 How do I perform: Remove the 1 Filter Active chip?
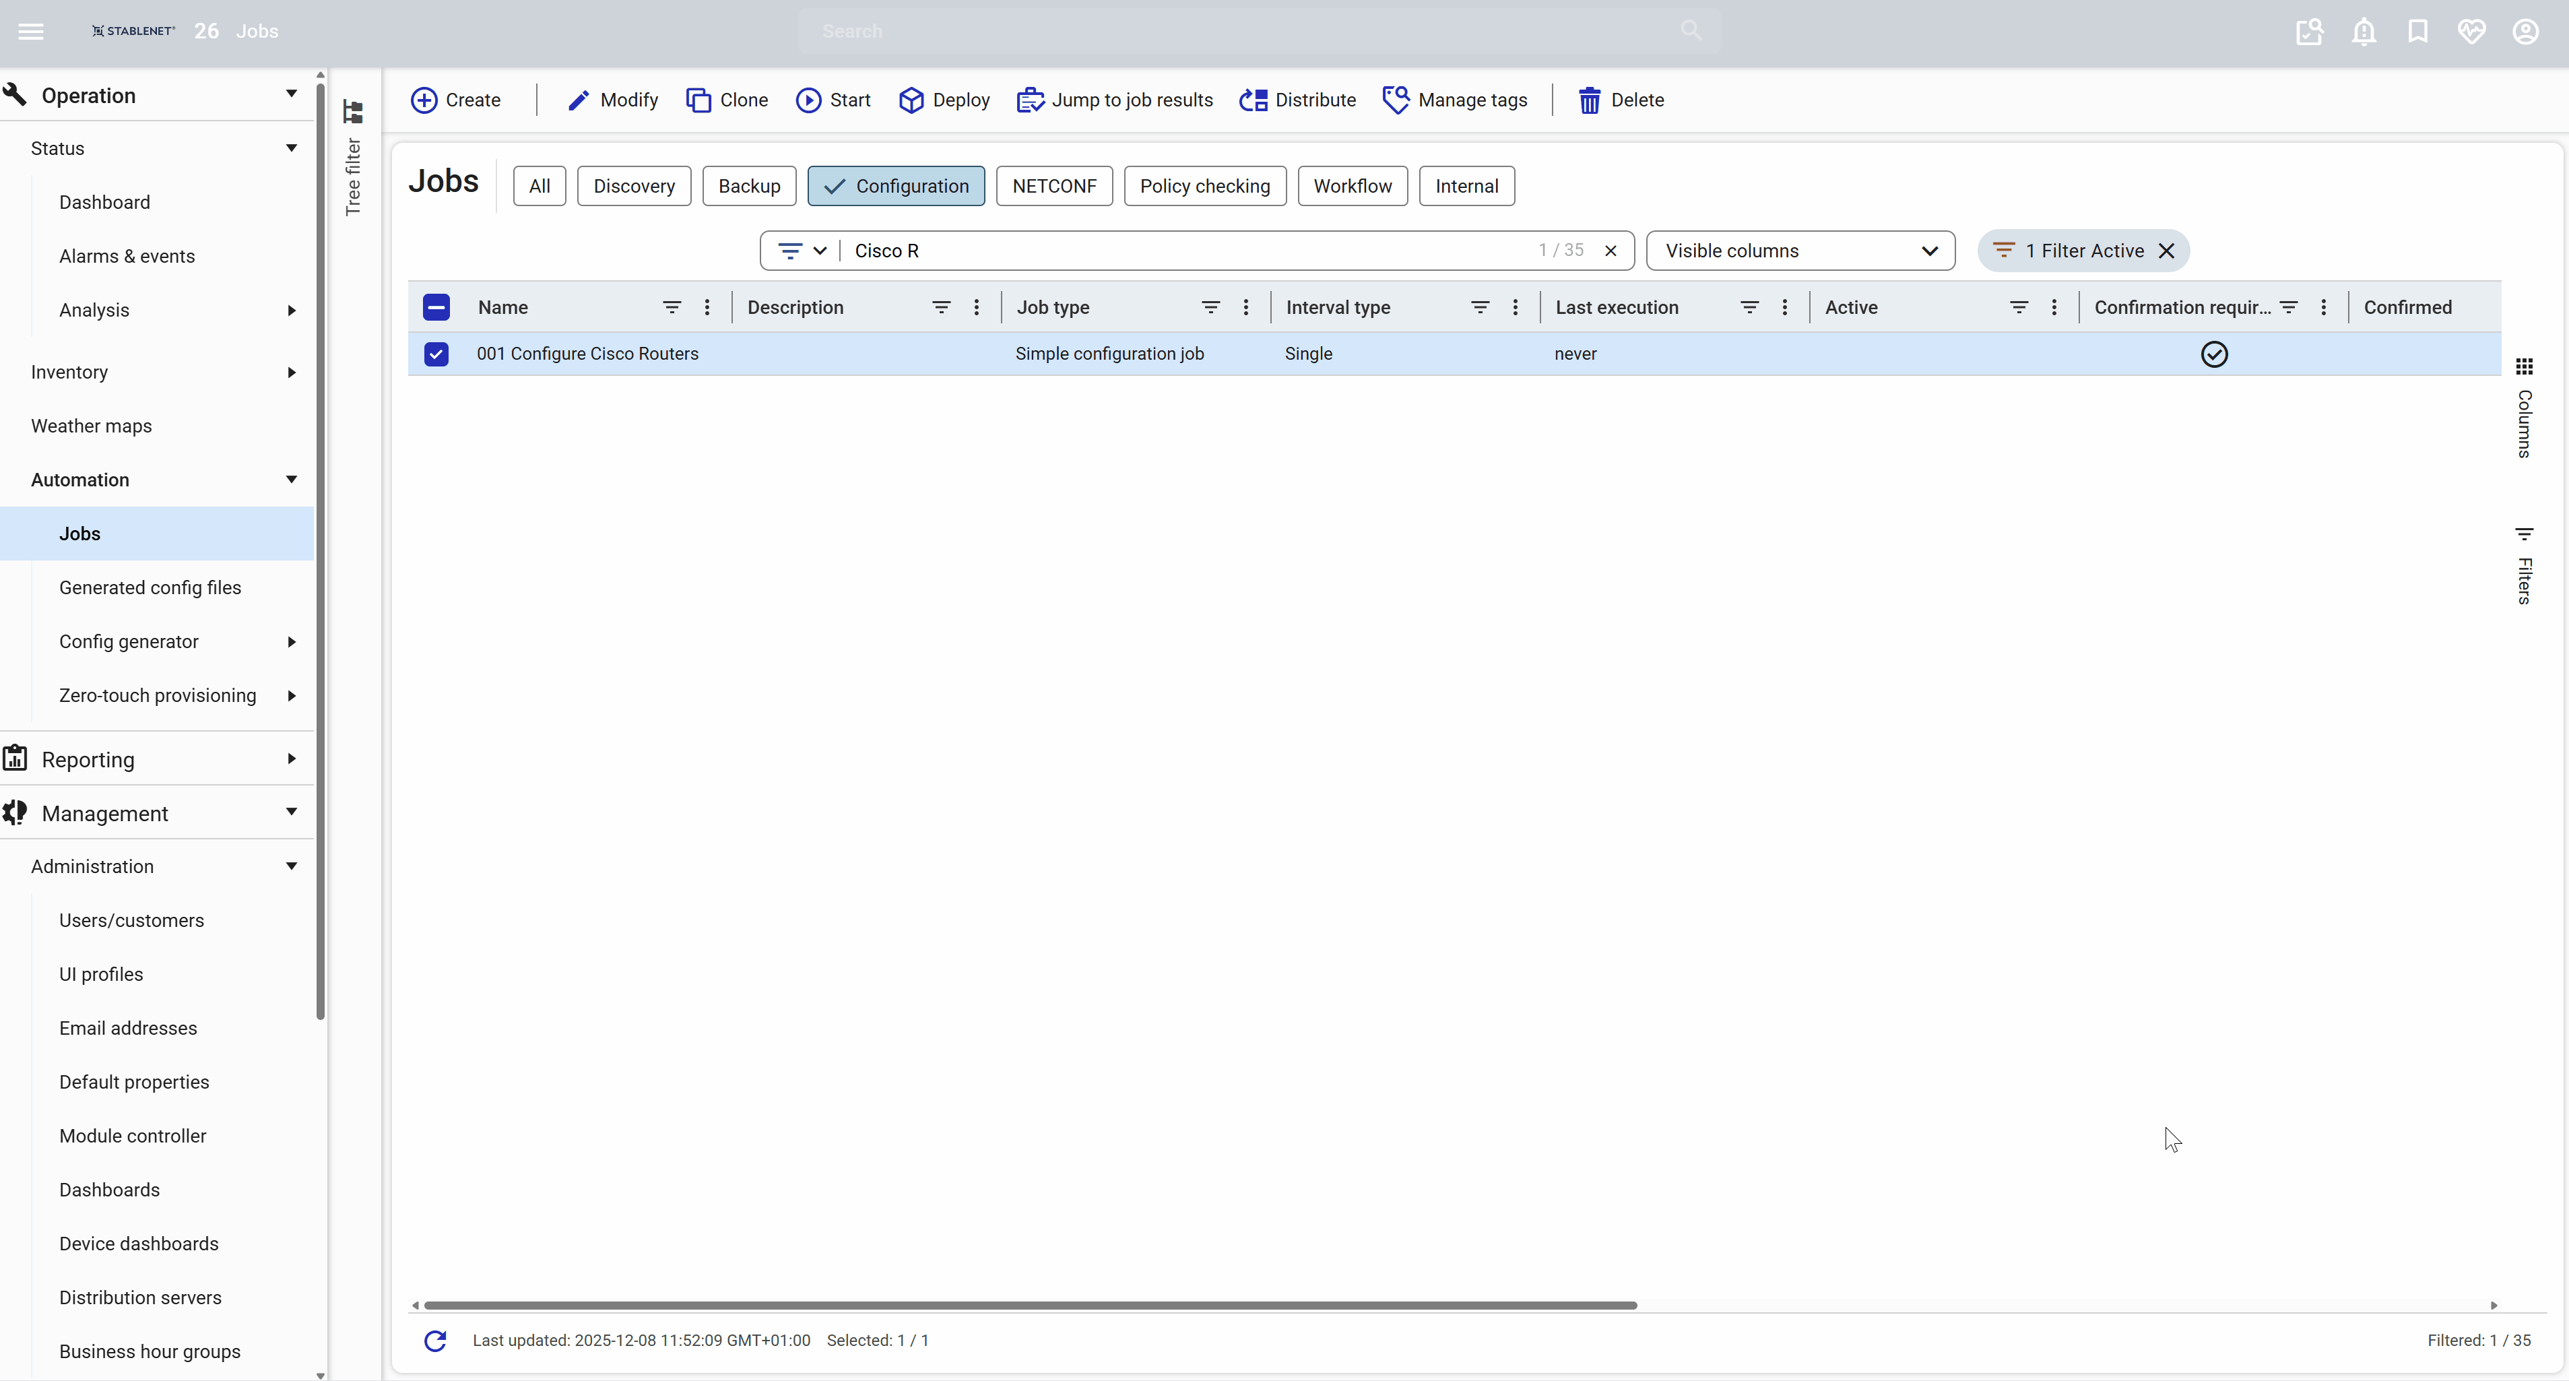(2166, 251)
